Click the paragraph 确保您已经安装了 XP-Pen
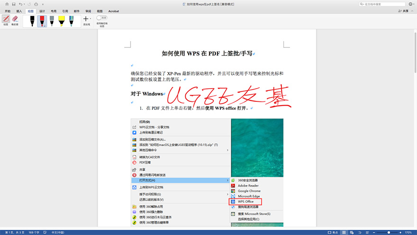The width and height of the screenshot is (417, 235). click(x=207, y=76)
